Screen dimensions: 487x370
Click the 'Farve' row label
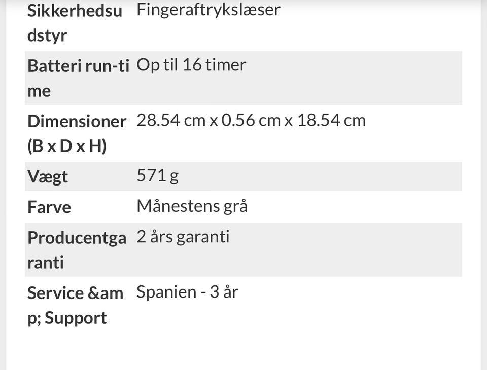[x=49, y=207]
